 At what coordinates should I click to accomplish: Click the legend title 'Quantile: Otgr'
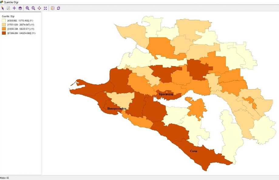click(8, 16)
